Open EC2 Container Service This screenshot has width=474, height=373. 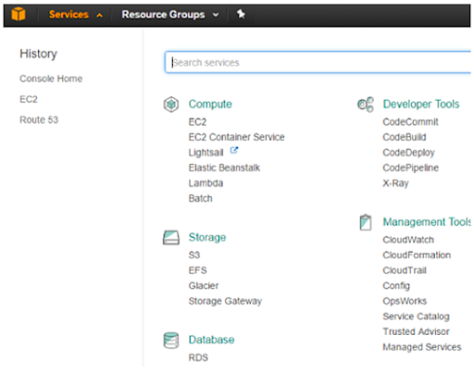tap(236, 137)
